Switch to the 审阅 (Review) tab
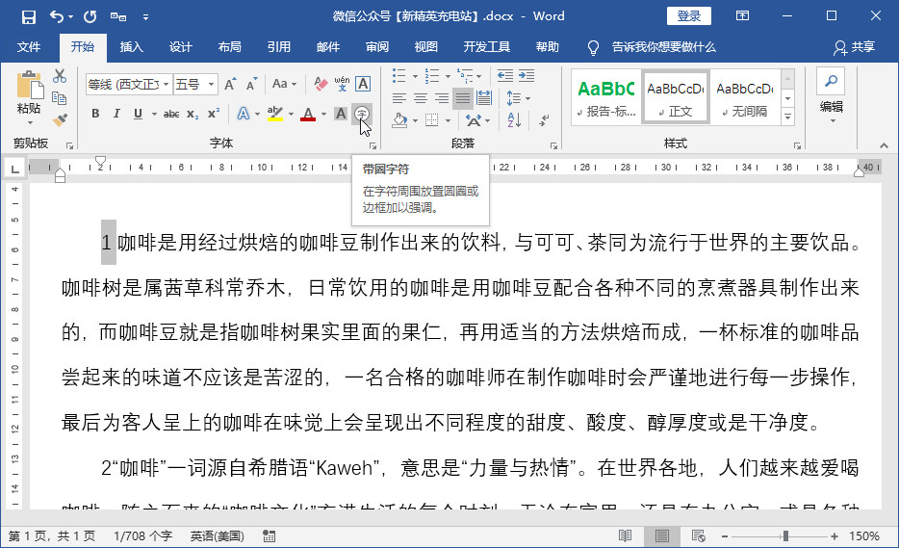This screenshot has height=548, width=899. [377, 47]
